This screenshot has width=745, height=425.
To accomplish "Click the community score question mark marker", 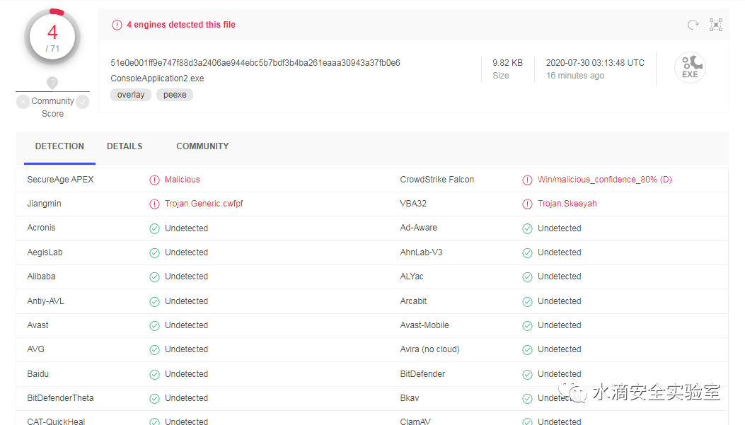I will (52, 83).
